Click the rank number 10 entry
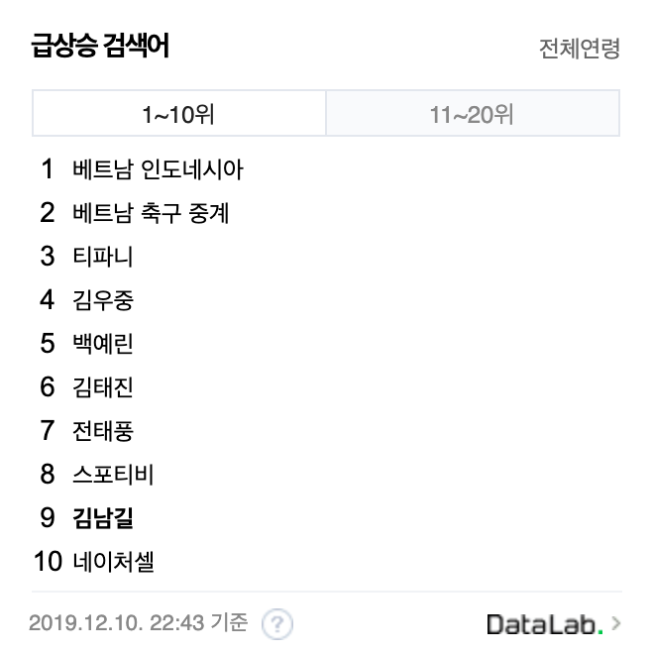The height and width of the screenshot is (654, 652). pos(48,562)
